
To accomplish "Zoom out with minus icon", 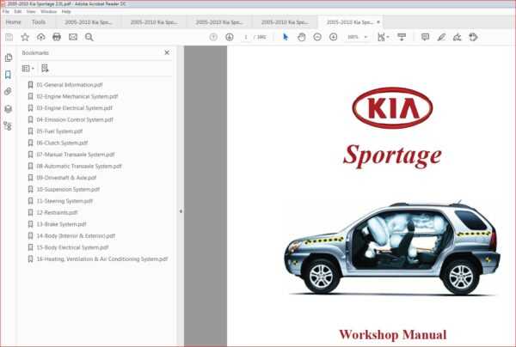I will coord(317,37).
